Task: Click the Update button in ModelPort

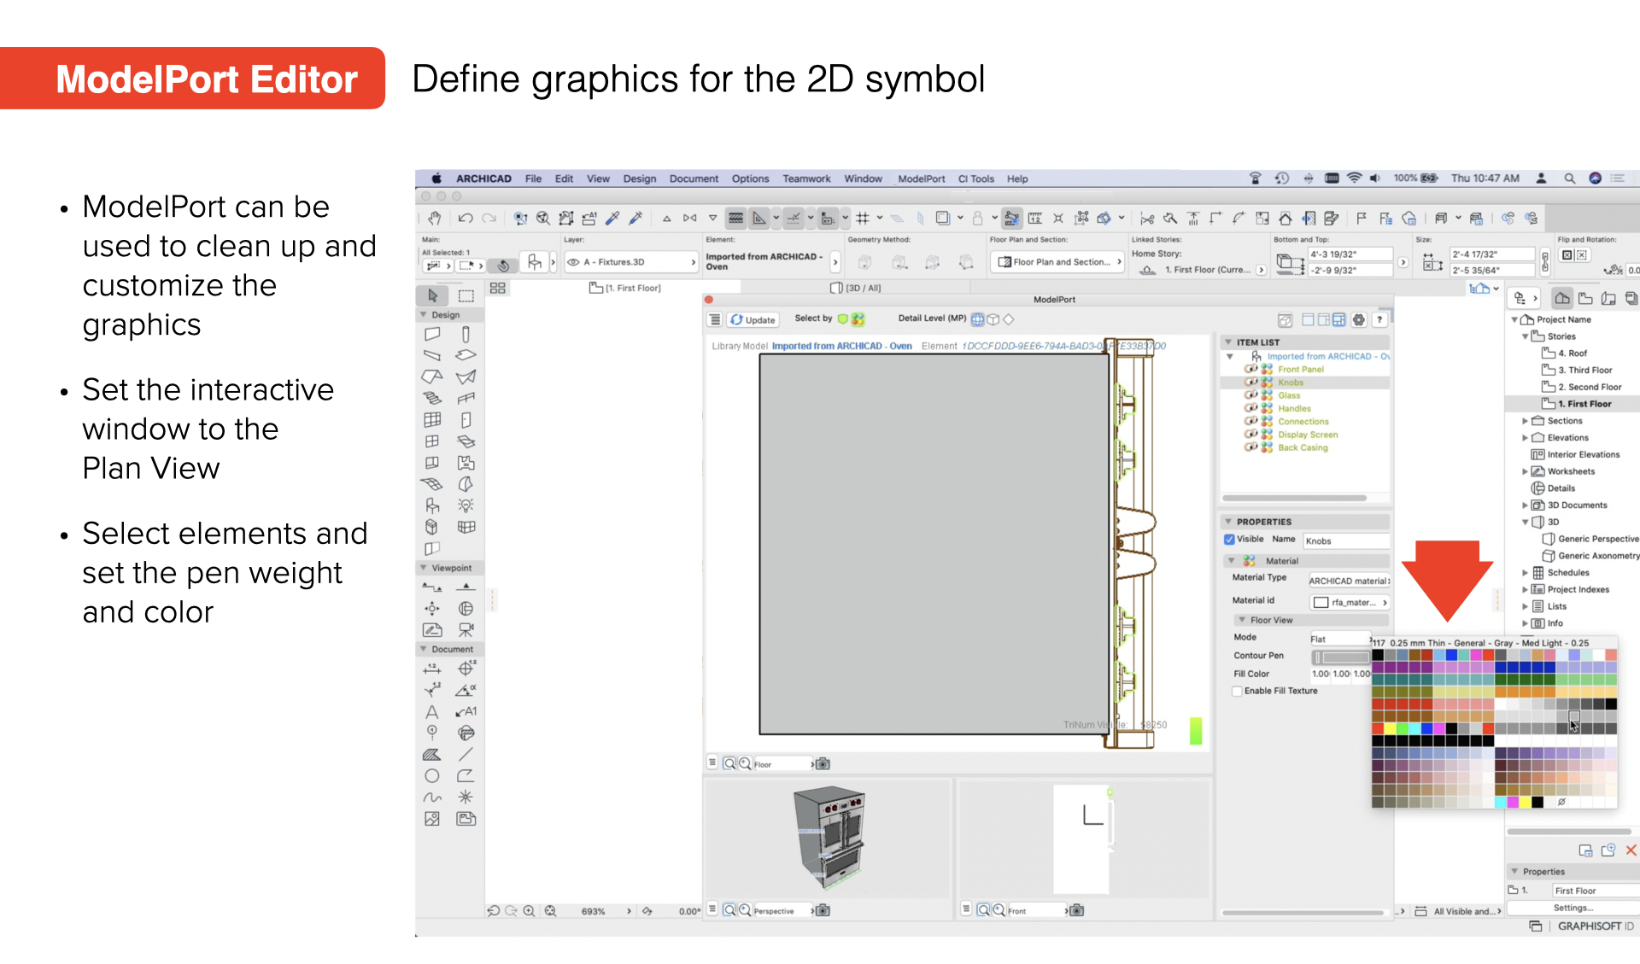Action: tap(753, 320)
